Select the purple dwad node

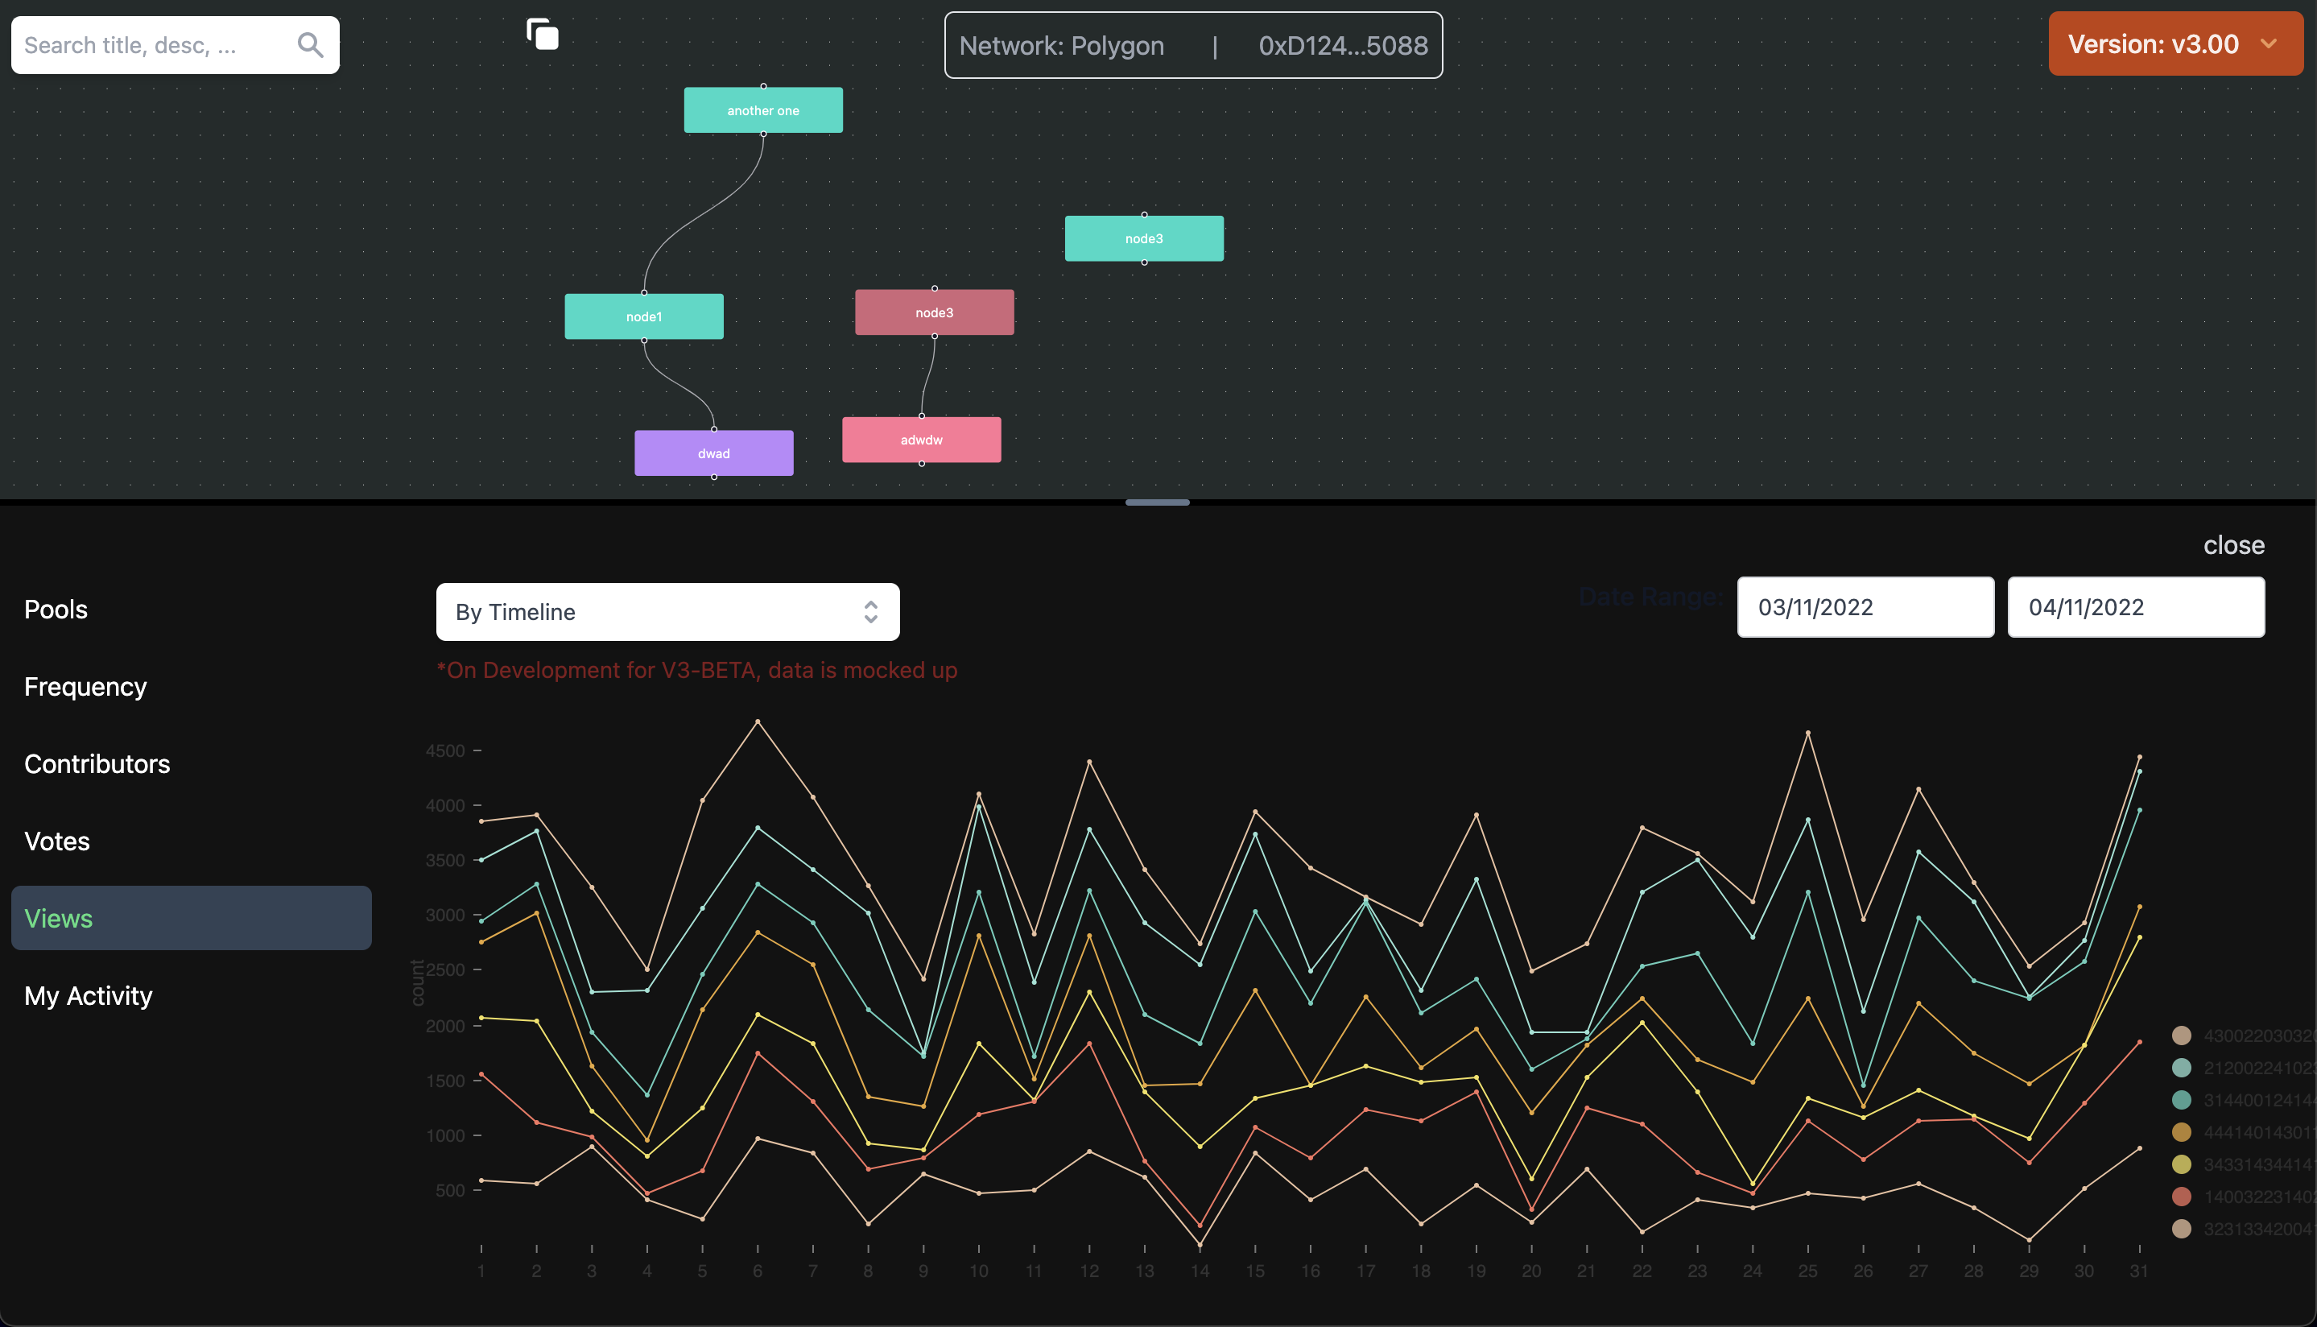(x=713, y=453)
